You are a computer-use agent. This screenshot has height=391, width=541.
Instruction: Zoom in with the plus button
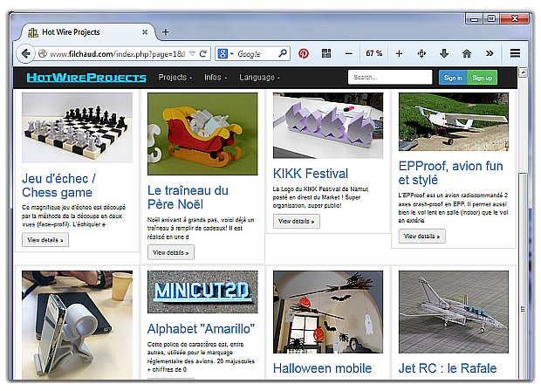399,53
